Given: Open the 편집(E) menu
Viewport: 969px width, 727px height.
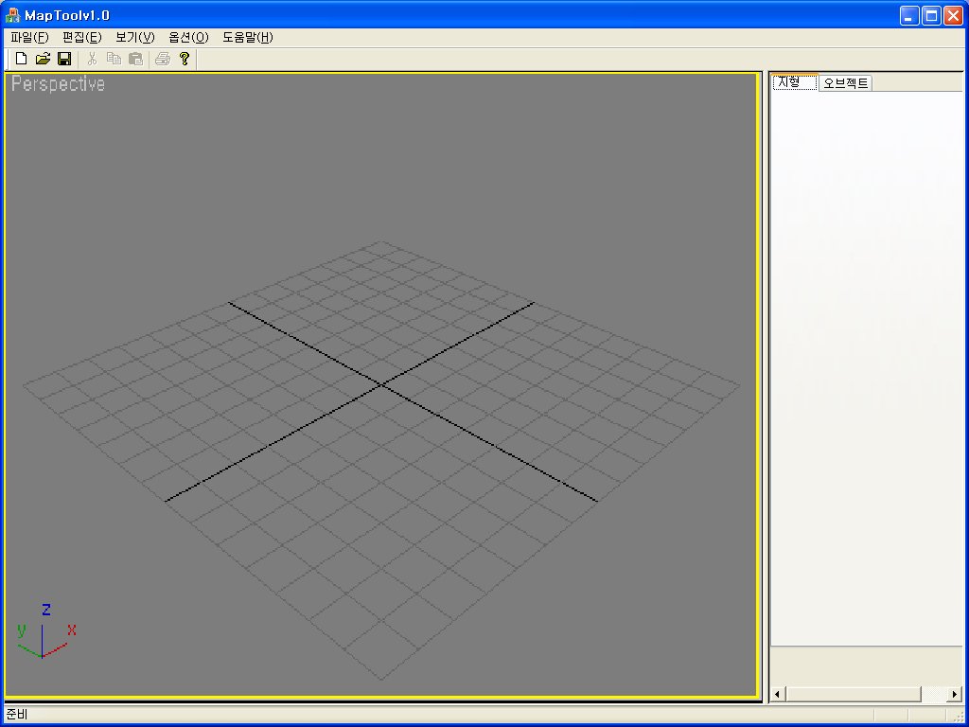Looking at the screenshot, I should (x=81, y=37).
